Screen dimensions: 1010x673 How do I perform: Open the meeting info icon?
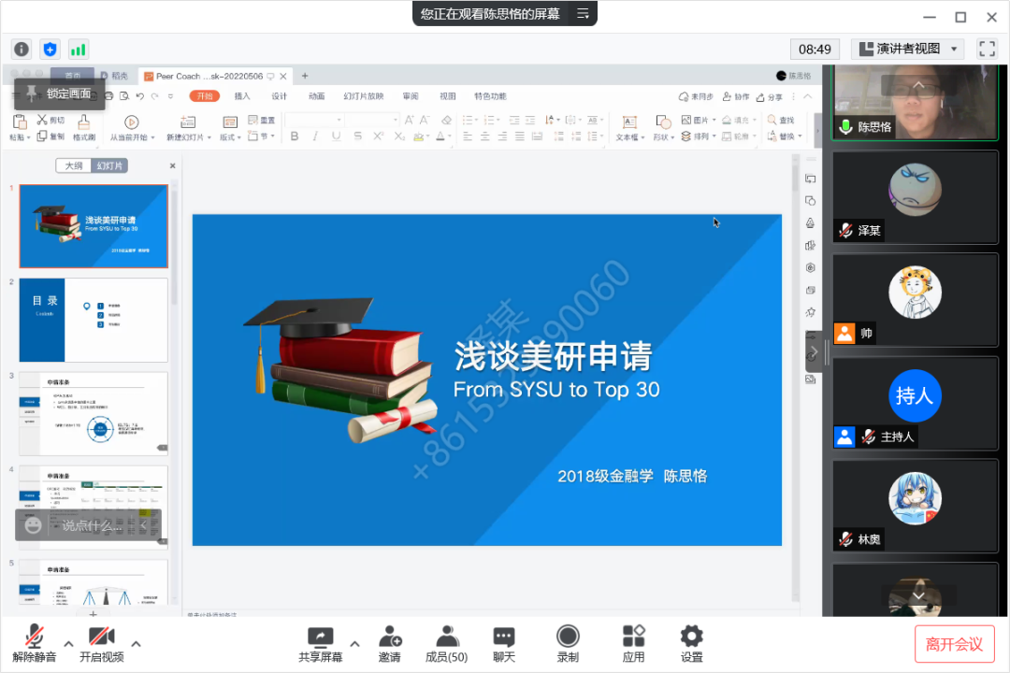[x=22, y=50]
